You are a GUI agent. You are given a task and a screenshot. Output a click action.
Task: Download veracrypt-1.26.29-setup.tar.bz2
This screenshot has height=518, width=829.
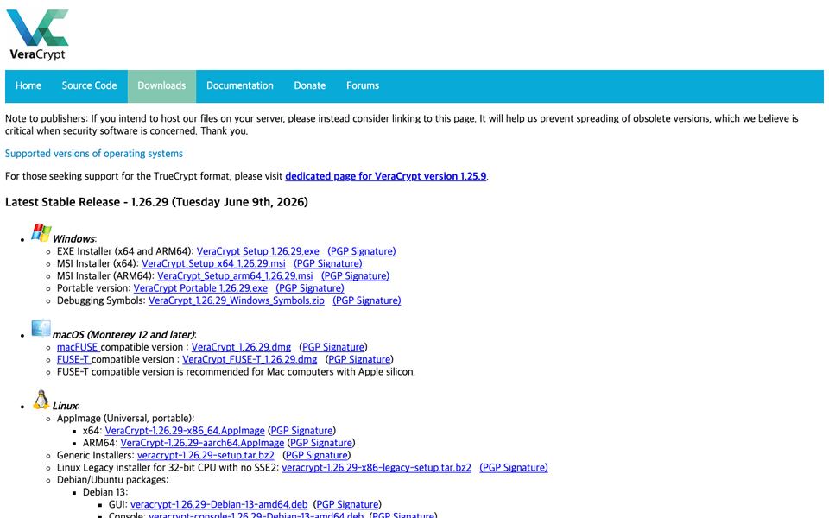pyautogui.click(x=206, y=455)
